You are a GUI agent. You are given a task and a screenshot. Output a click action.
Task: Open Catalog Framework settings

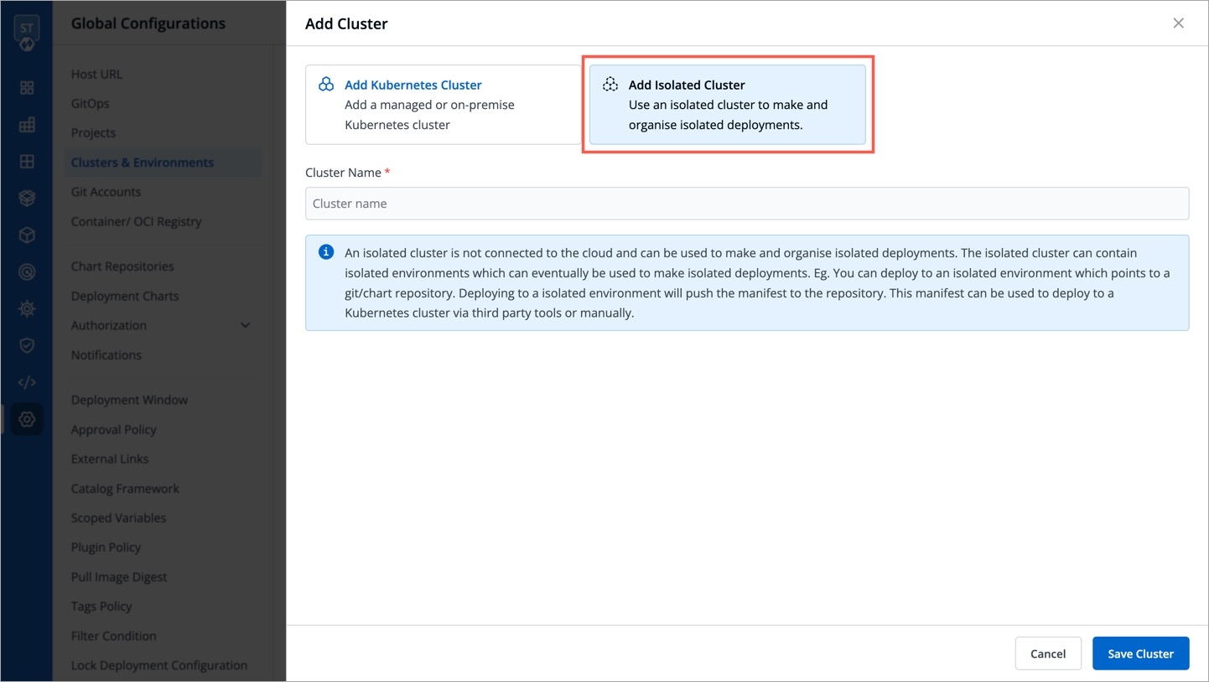(x=125, y=488)
